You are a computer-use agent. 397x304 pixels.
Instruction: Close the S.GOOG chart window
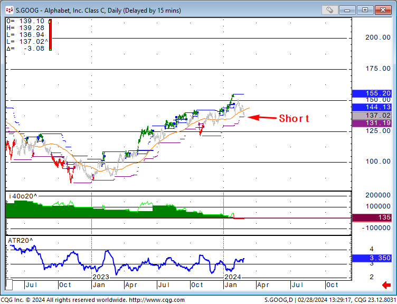click(383, 10)
